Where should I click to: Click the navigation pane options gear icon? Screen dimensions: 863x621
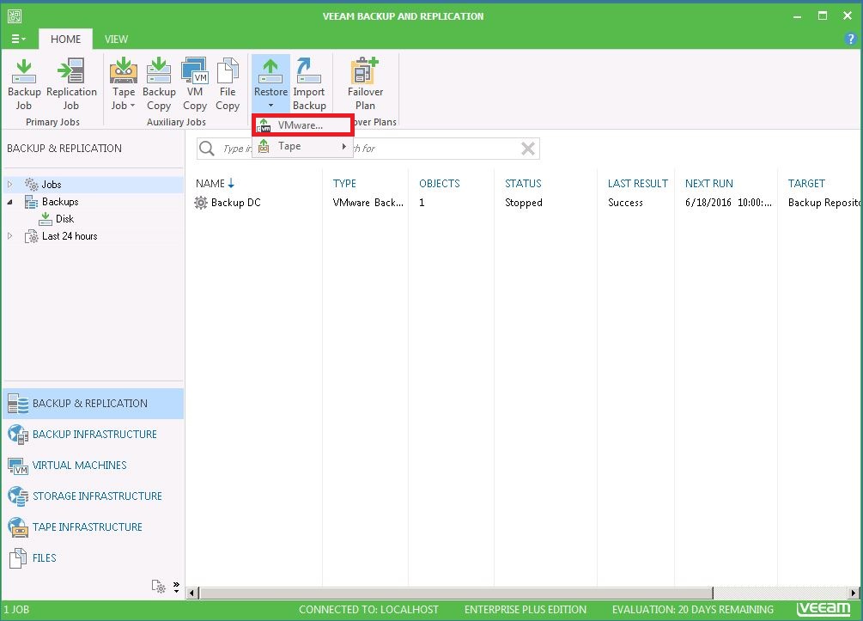point(159,587)
